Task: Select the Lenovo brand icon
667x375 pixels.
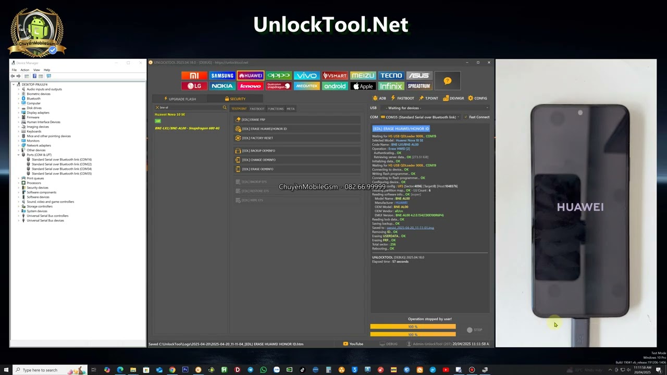Action: click(x=250, y=86)
